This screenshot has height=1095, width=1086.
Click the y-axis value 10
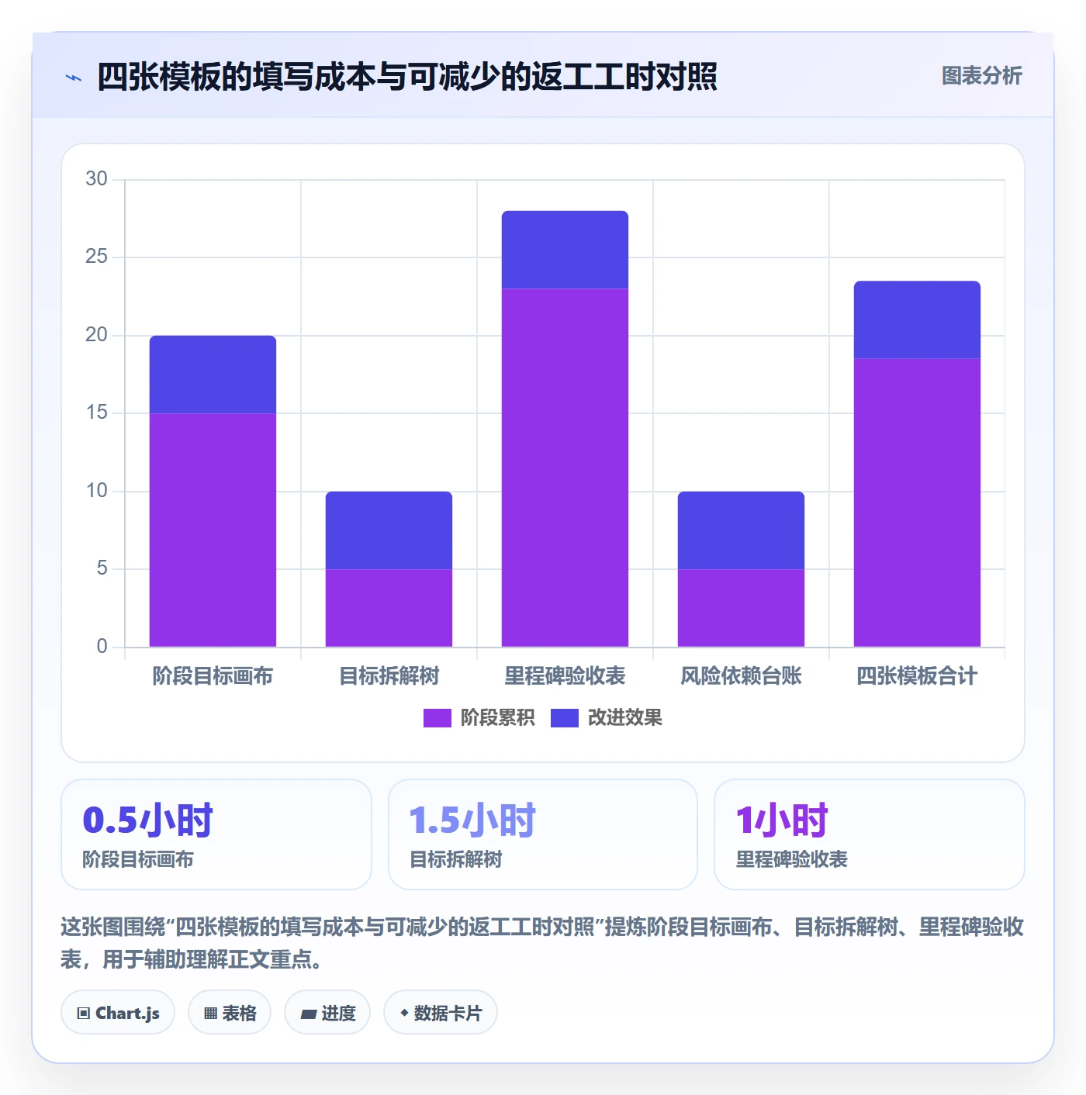96,491
